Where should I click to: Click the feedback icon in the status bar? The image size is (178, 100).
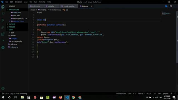click(171, 94)
